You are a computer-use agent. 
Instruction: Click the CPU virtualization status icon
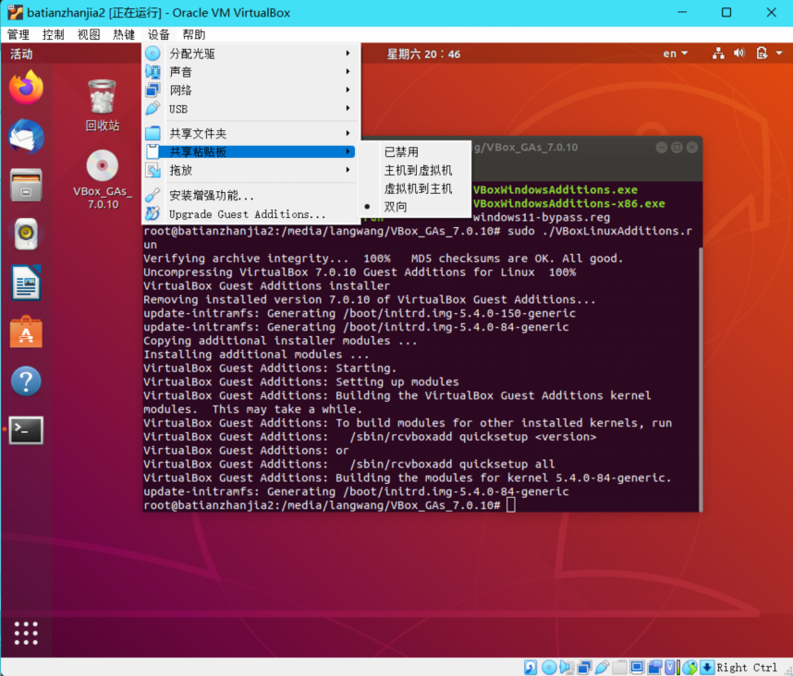pos(671,668)
